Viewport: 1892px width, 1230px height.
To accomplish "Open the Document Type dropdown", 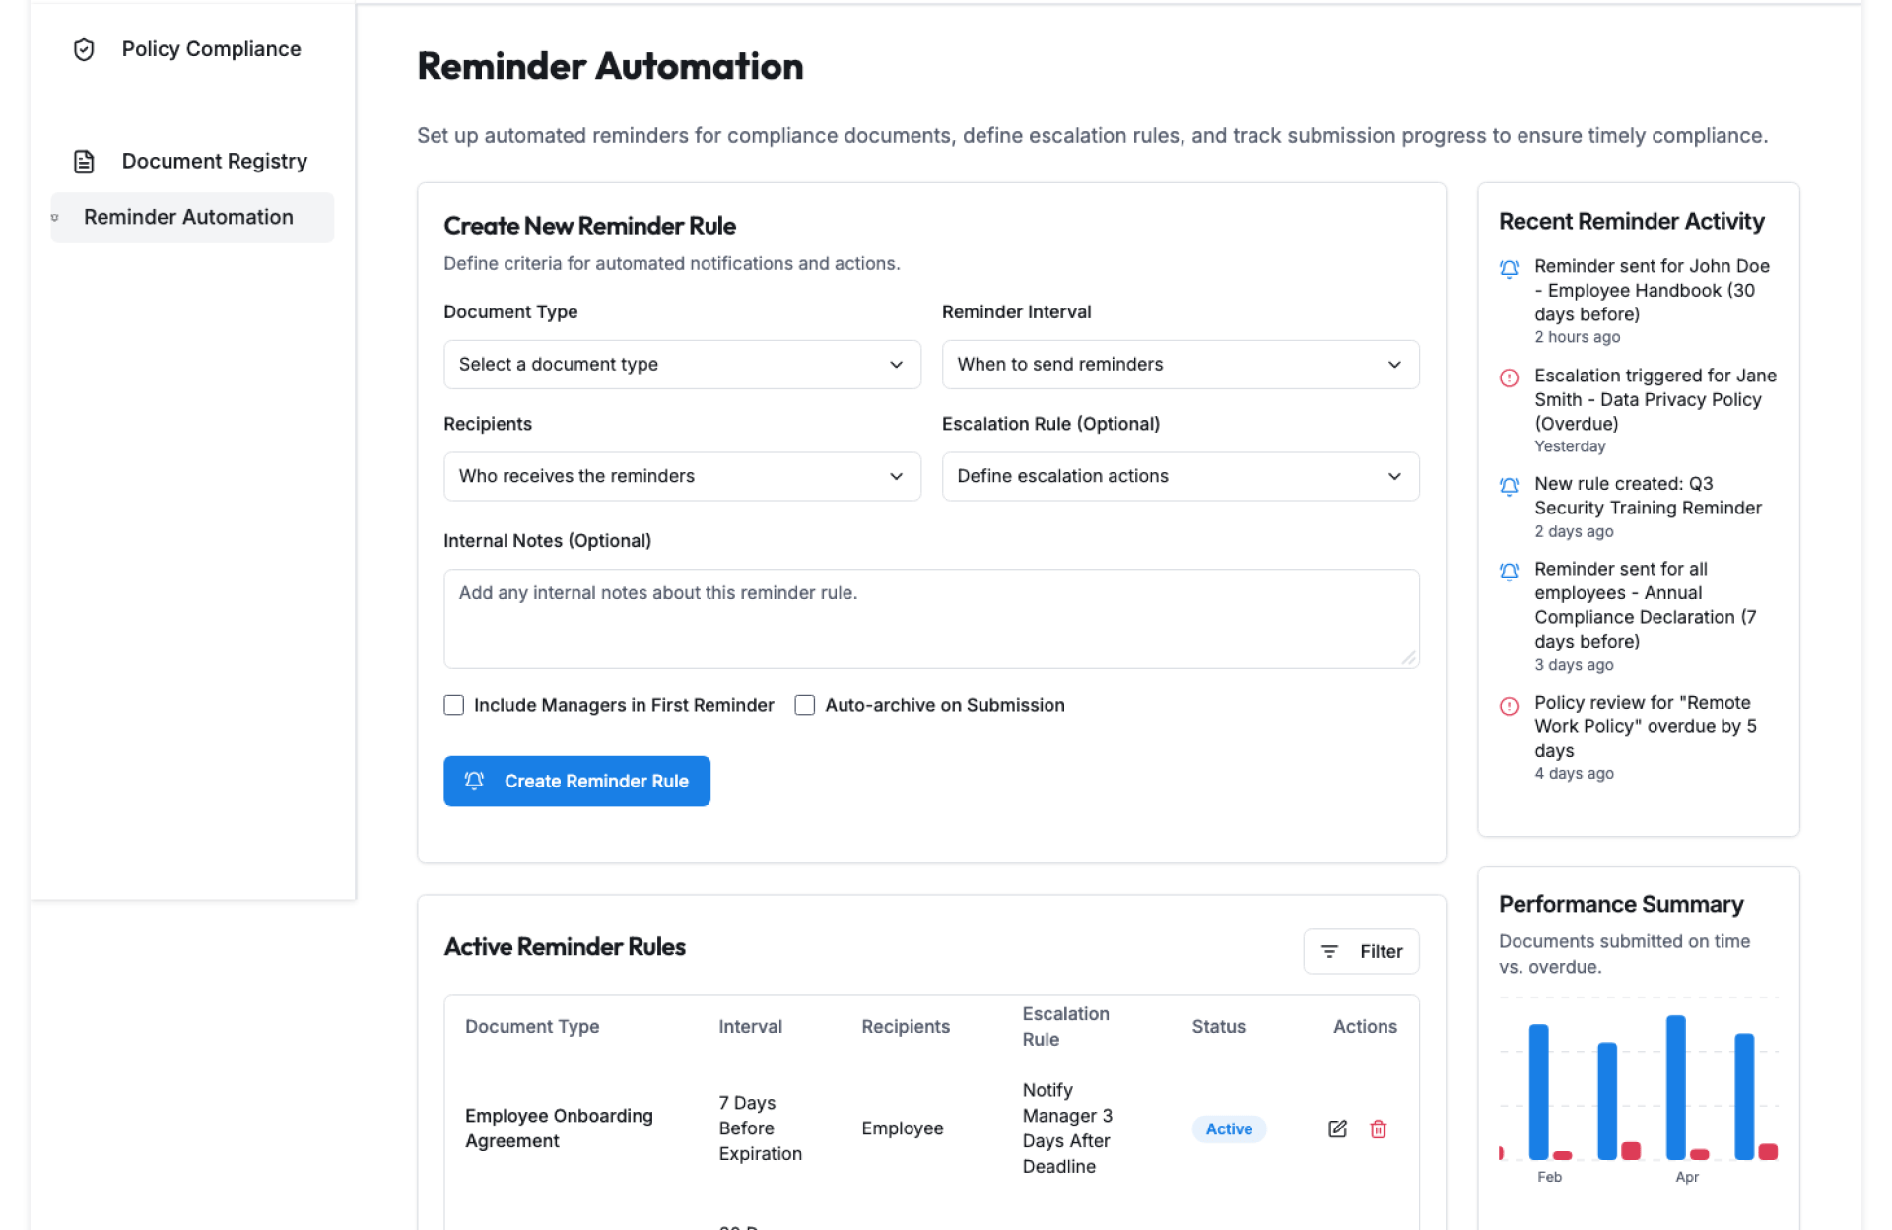I will tap(681, 365).
